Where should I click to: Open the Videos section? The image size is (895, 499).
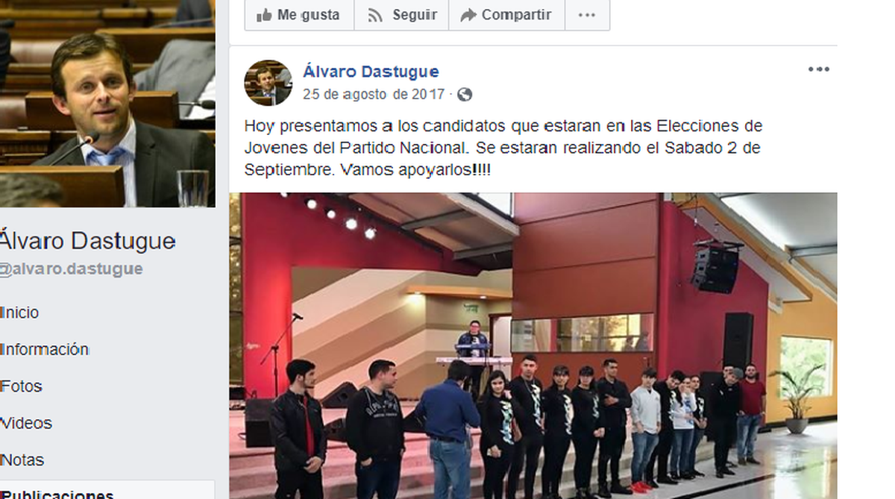(26, 423)
